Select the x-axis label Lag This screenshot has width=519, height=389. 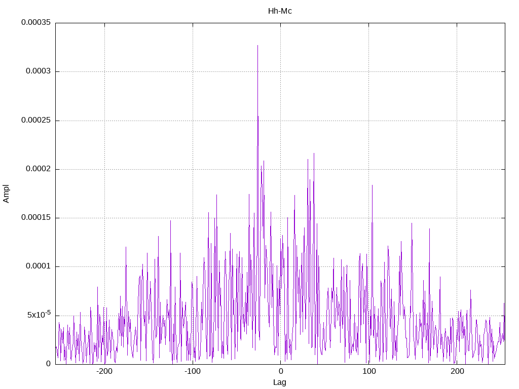point(280,382)
